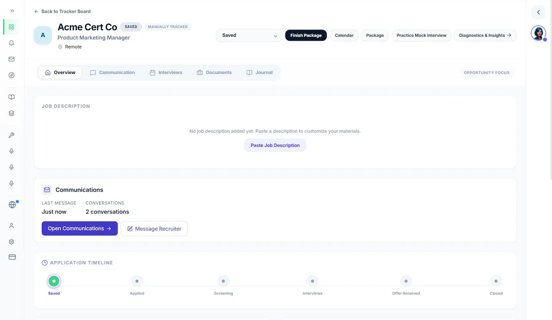Screen dimensions: 552x320
Task: Click the Opportunity Focus pill
Action: coord(487,73)
